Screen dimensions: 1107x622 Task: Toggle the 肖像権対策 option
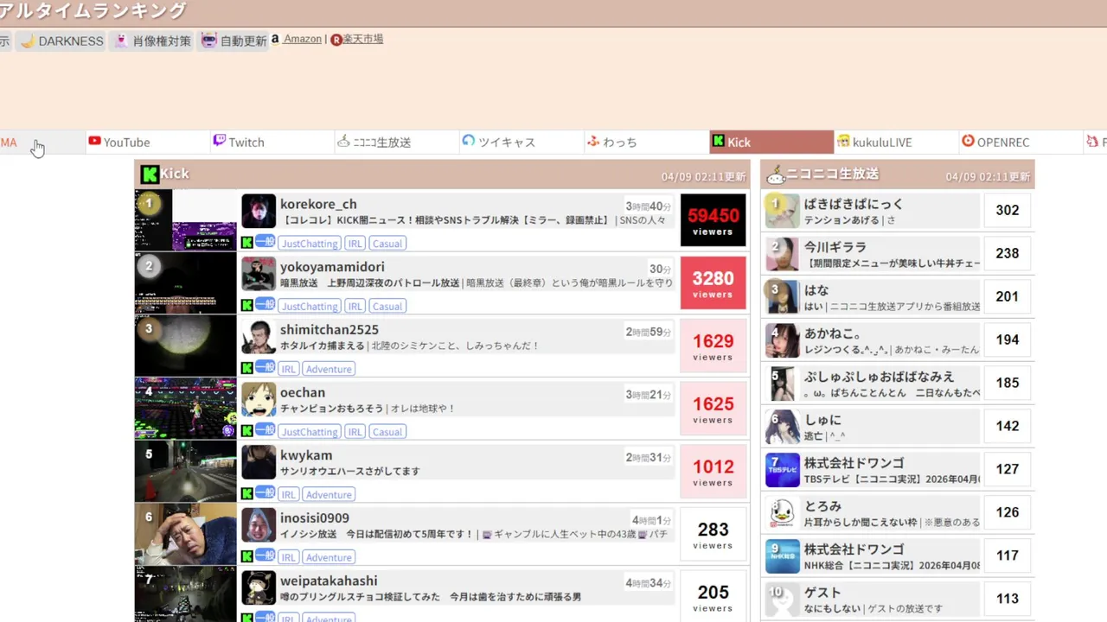pyautogui.click(x=152, y=41)
